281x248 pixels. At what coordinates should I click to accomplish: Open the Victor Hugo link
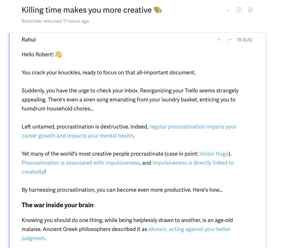pos(214,154)
